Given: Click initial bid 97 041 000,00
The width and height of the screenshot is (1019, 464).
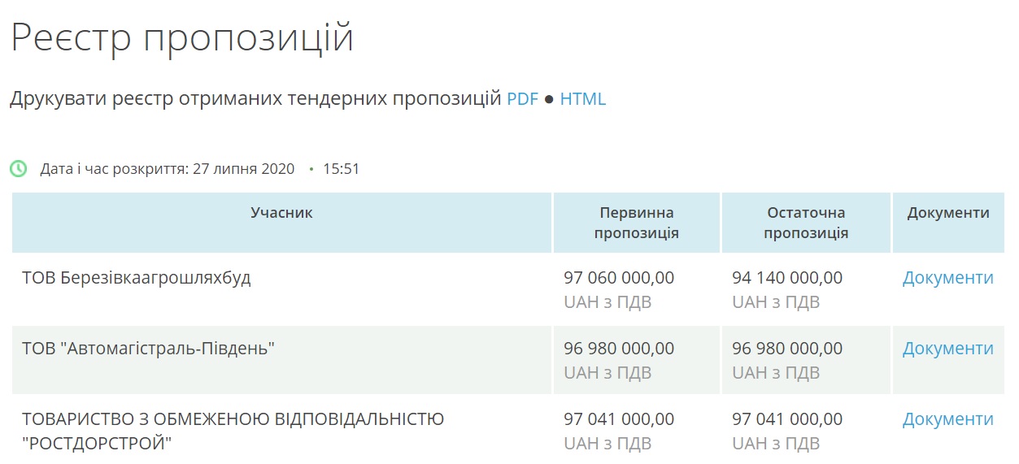Looking at the screenshot, I should tap(619, 419).
